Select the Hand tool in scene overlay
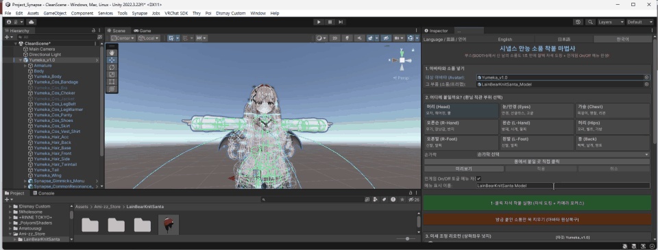 (112, 53)
